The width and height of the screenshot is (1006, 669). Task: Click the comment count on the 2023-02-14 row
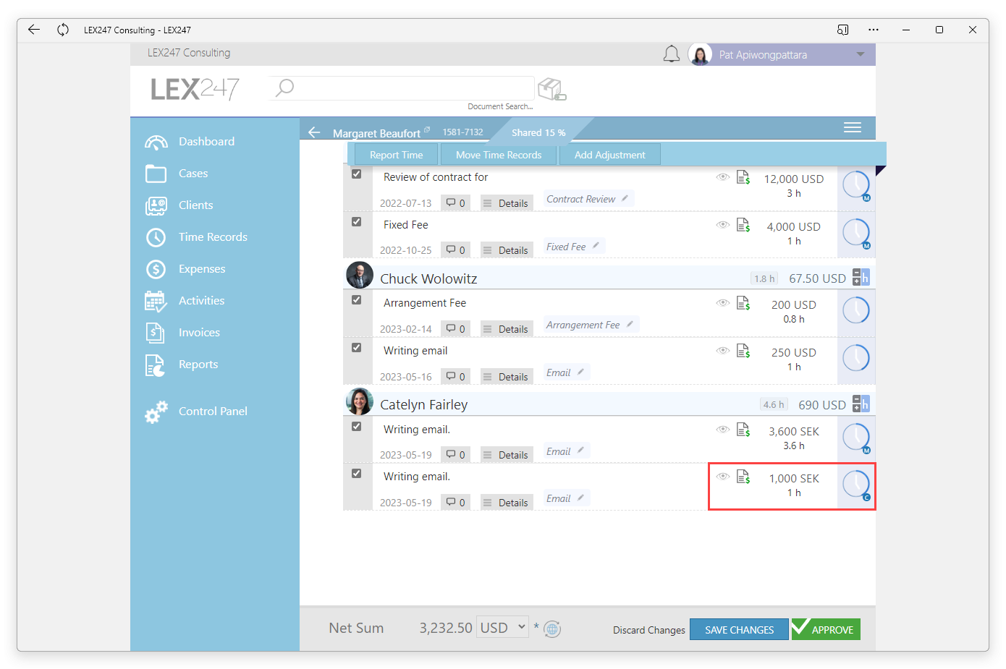pyautogui.click(x=455, y=329)
